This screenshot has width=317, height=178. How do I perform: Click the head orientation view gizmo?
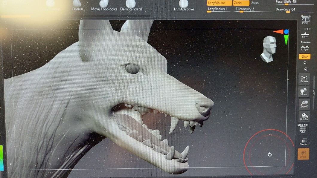point(269,49)
